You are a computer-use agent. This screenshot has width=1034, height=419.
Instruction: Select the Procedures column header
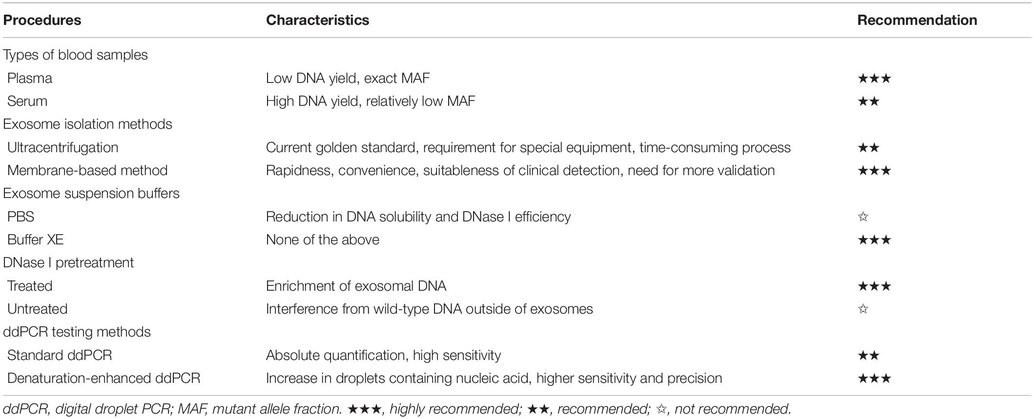pos(42,20)
